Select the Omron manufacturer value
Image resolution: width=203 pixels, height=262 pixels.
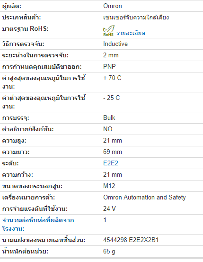tap(113, 6)
